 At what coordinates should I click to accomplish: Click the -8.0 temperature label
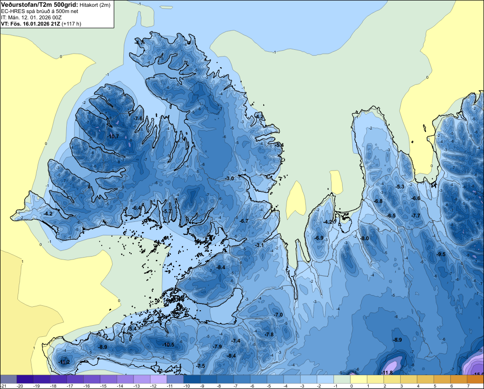[365, 238]
